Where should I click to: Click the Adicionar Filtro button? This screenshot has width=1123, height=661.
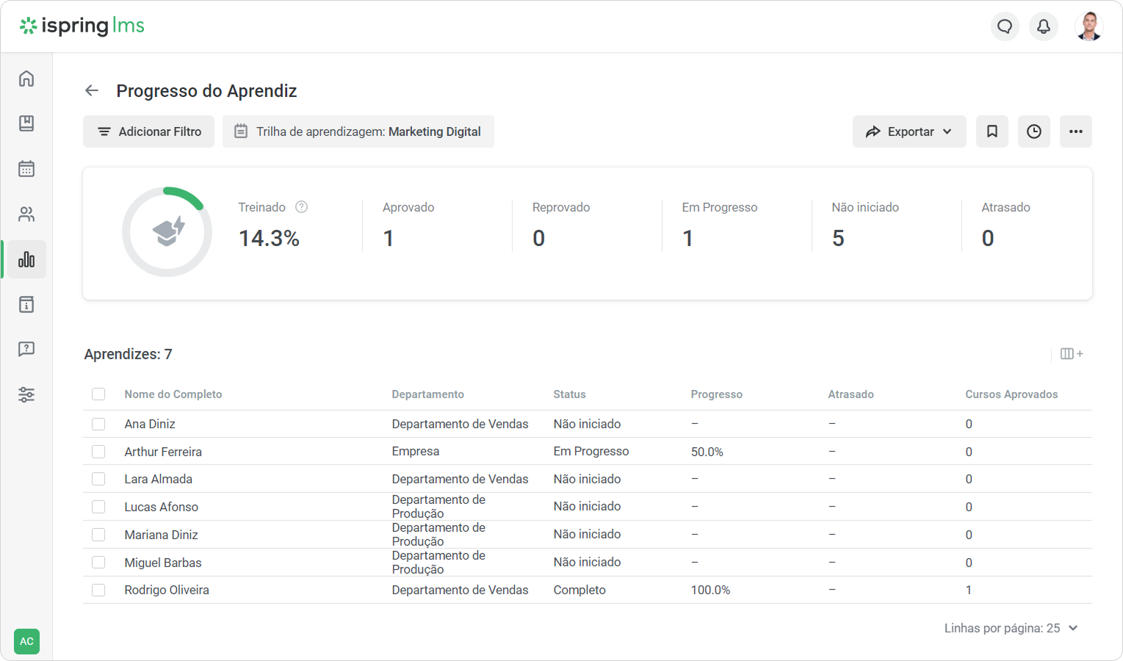[x=148, y=131]
